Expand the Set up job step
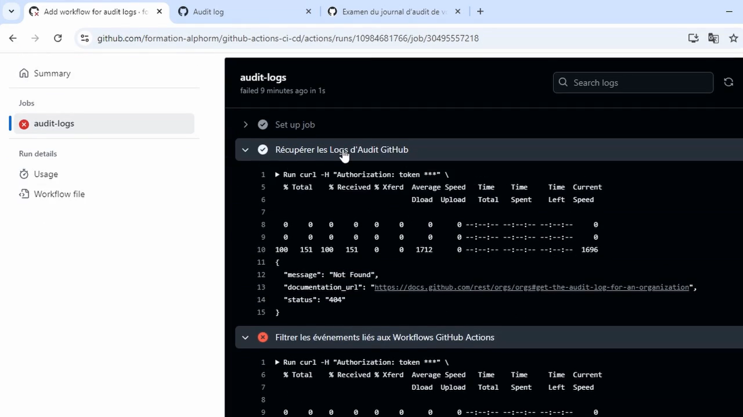The width and height of the screenshot is (743, 417). click(245, 125)
